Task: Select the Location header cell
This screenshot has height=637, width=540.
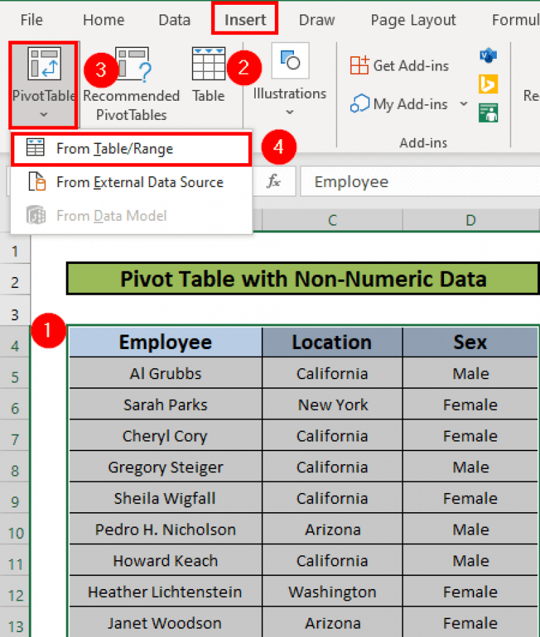Action: pyautogui.click(x=332, y=342)
